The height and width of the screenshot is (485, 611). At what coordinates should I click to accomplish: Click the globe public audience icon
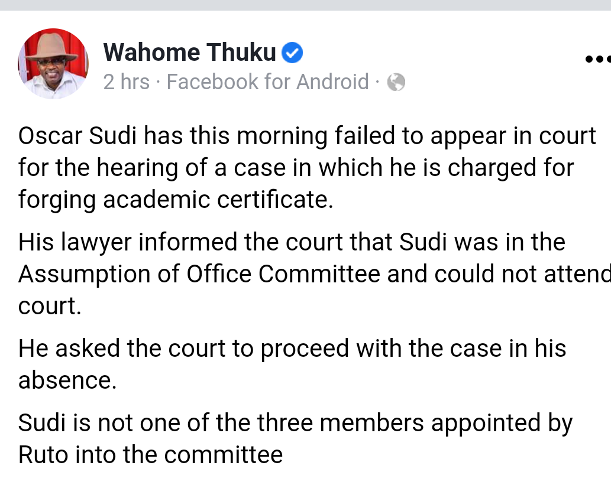click(396, 82)
